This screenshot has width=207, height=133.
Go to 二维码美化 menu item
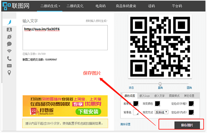click(x=75, y=6)
